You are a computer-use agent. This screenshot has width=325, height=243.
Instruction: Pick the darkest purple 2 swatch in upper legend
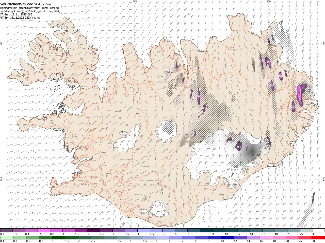point(94,231)
